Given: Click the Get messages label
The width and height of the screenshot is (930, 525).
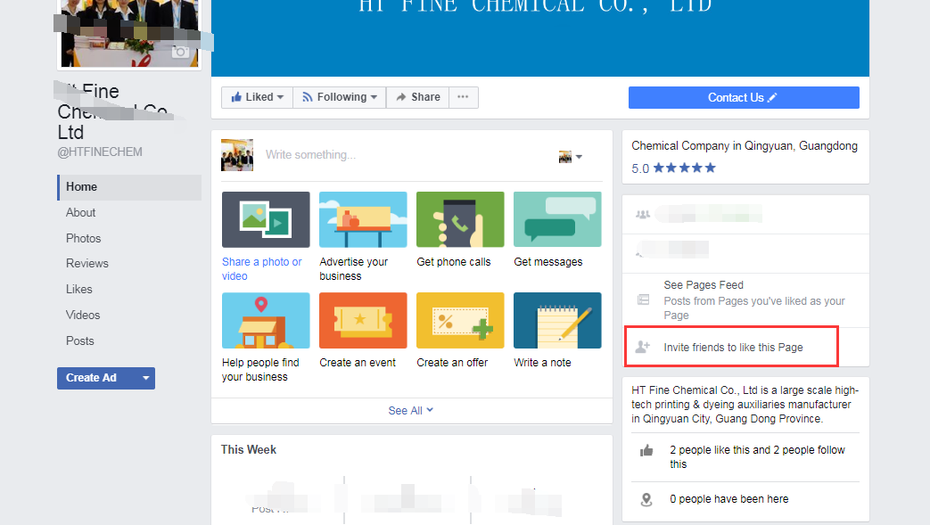Looking at the screenshot, I should pyautogui.click(x=548, y=262).
